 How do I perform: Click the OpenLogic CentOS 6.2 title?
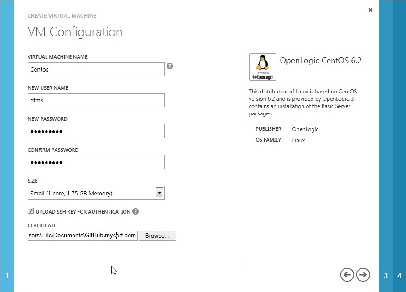click(x=320, y=61)
